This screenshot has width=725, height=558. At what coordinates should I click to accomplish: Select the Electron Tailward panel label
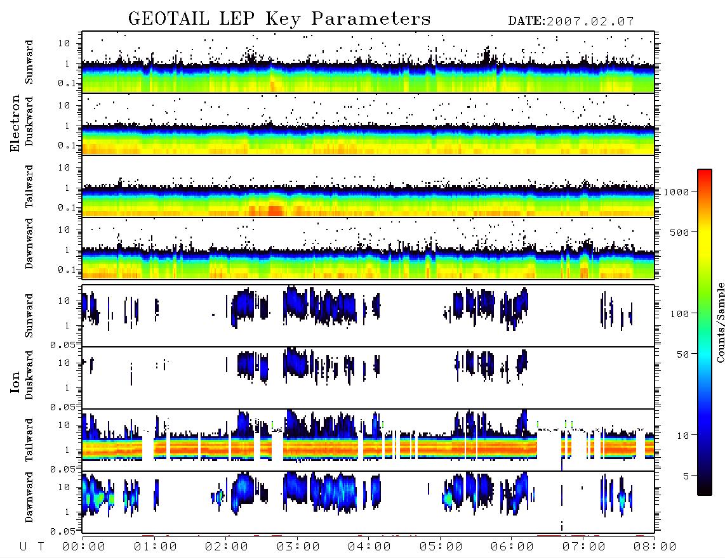[29, 186]
